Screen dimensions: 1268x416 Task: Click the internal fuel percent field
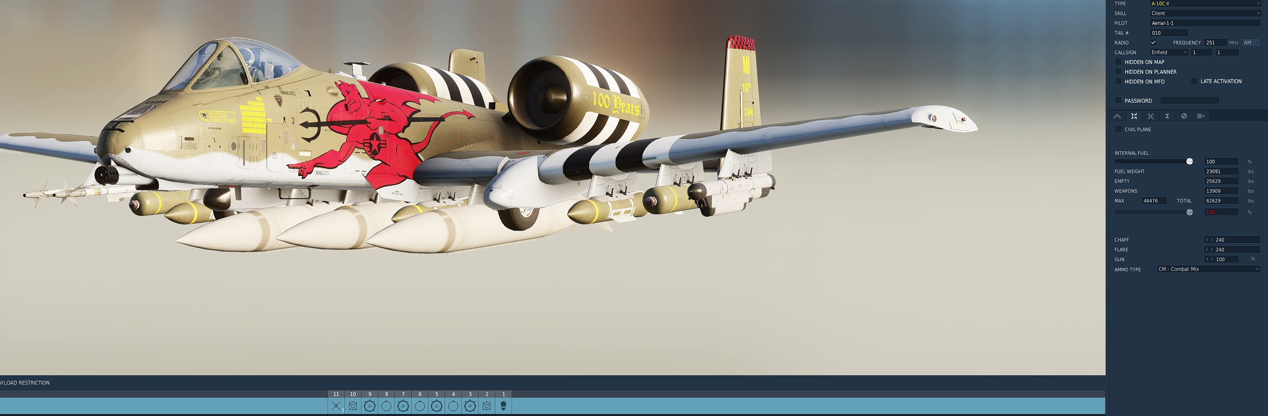coord(1221,161)
